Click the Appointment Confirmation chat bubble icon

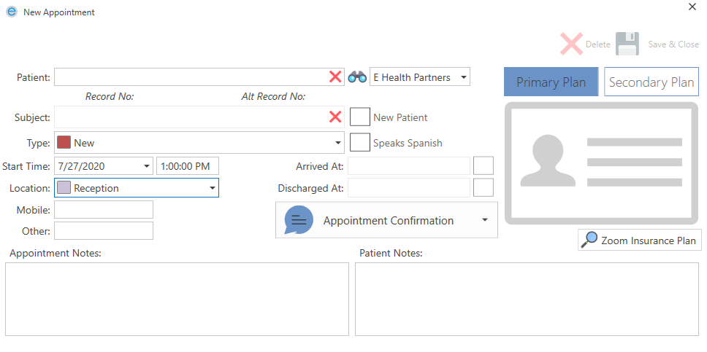(299, 220)
